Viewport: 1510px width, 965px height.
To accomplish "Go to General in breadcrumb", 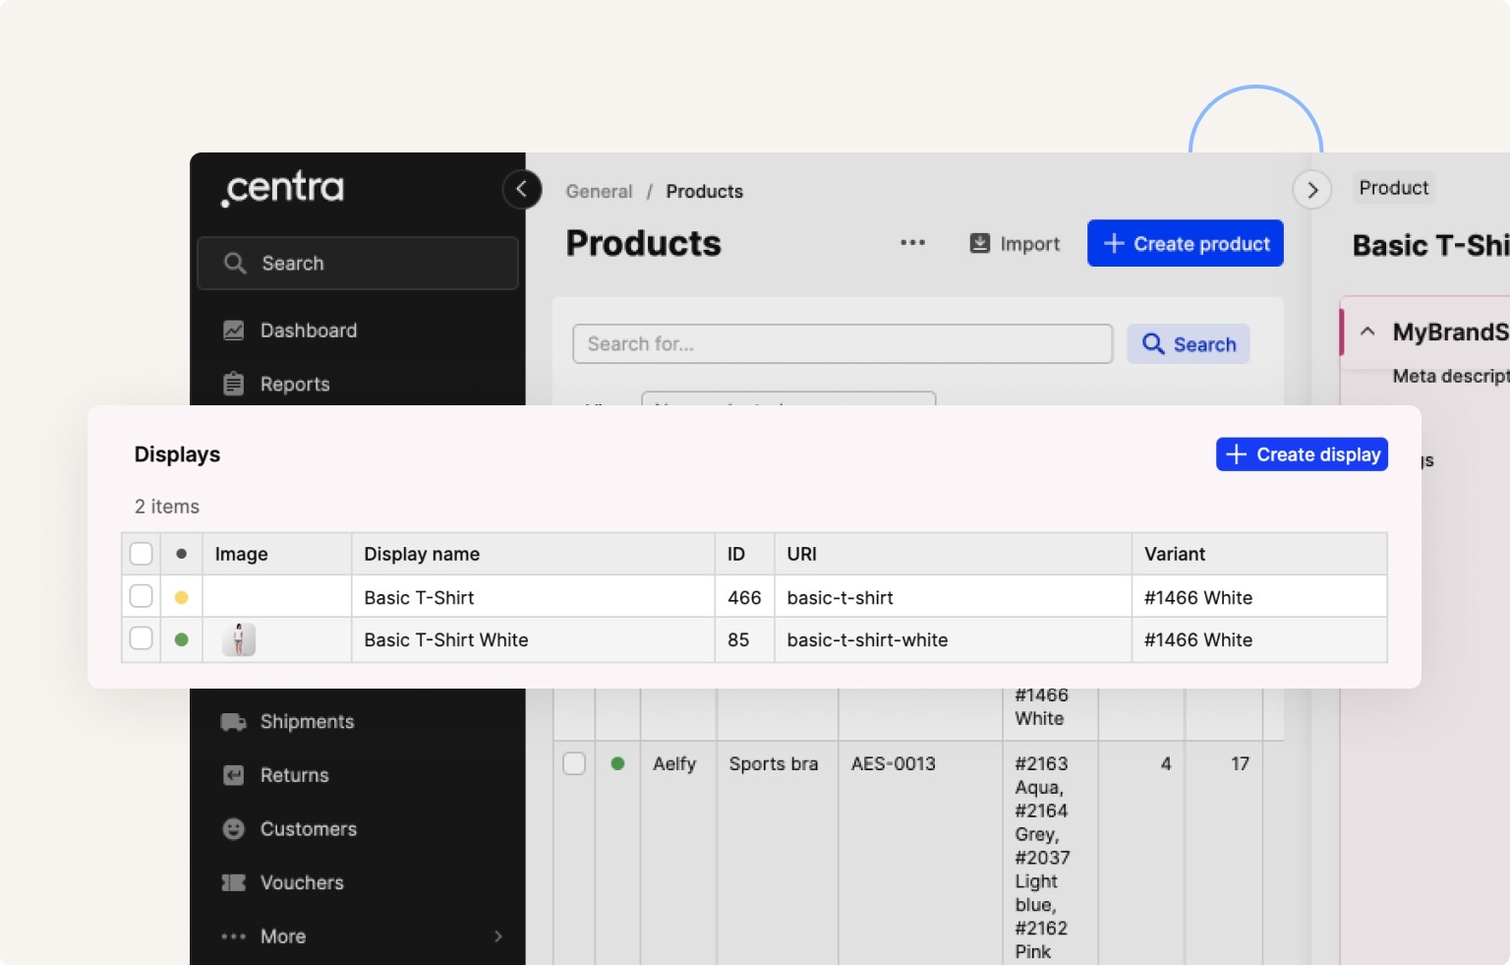I will pyautogui.click(x=599, y=192).
